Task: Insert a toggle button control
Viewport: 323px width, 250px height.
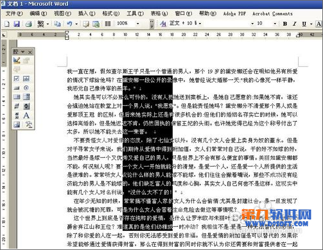Action: 17,106
